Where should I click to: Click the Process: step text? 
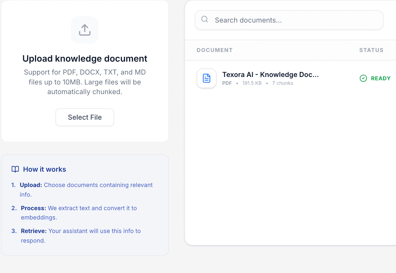point(79,213)
